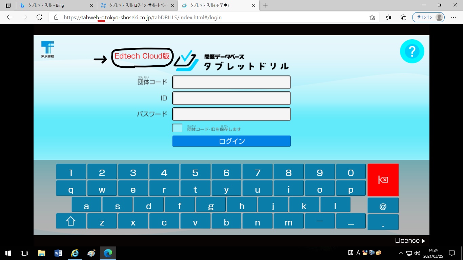
Task: Click the Tokyo Shoseki logo
Action: (48, 49)
